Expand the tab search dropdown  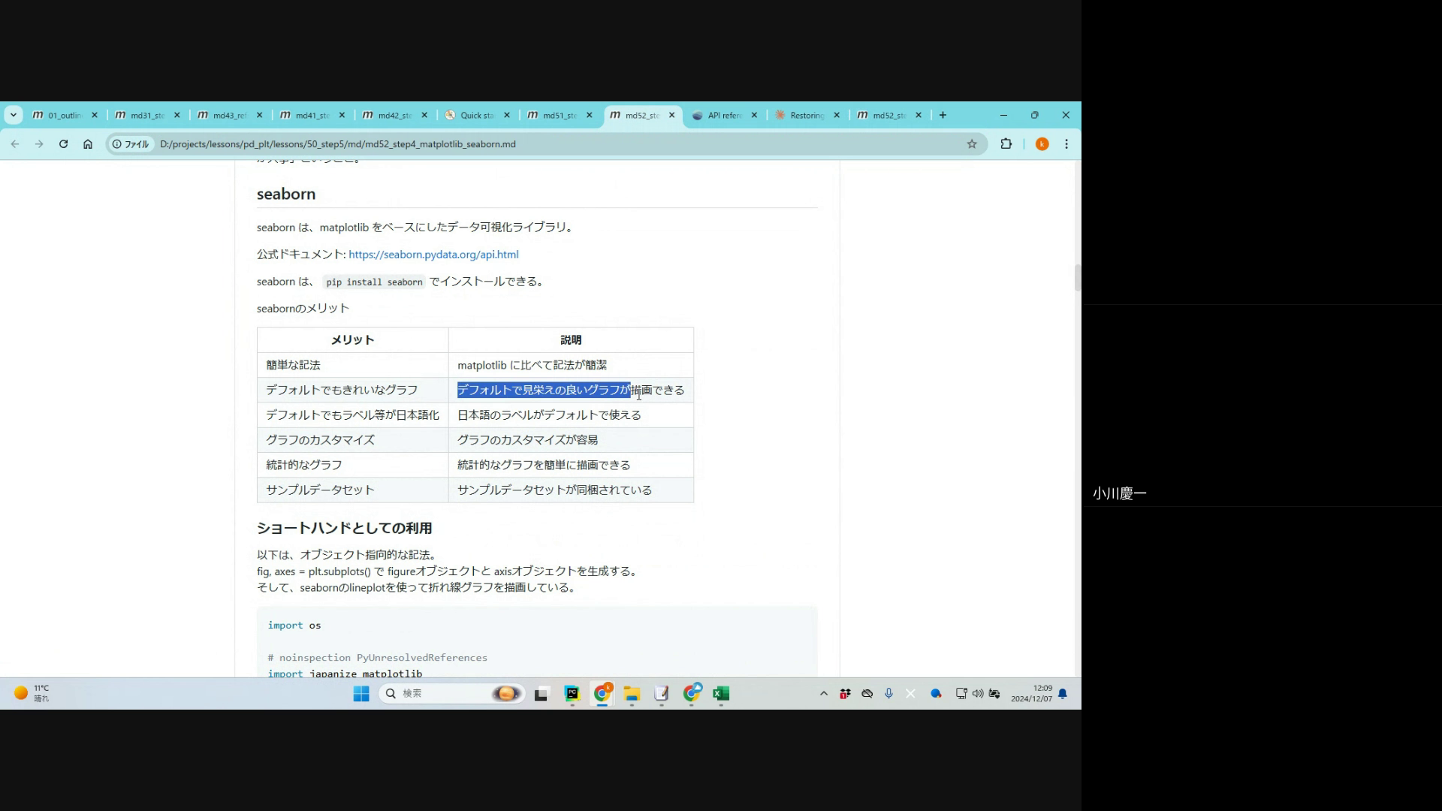(x=14, y=115)
